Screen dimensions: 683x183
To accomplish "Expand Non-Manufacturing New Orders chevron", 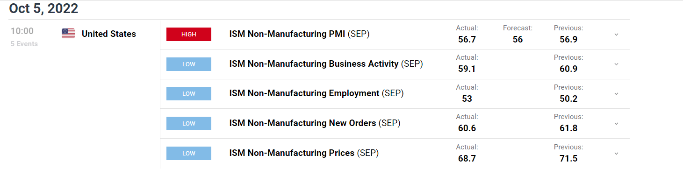I will (x=616, y=124).
